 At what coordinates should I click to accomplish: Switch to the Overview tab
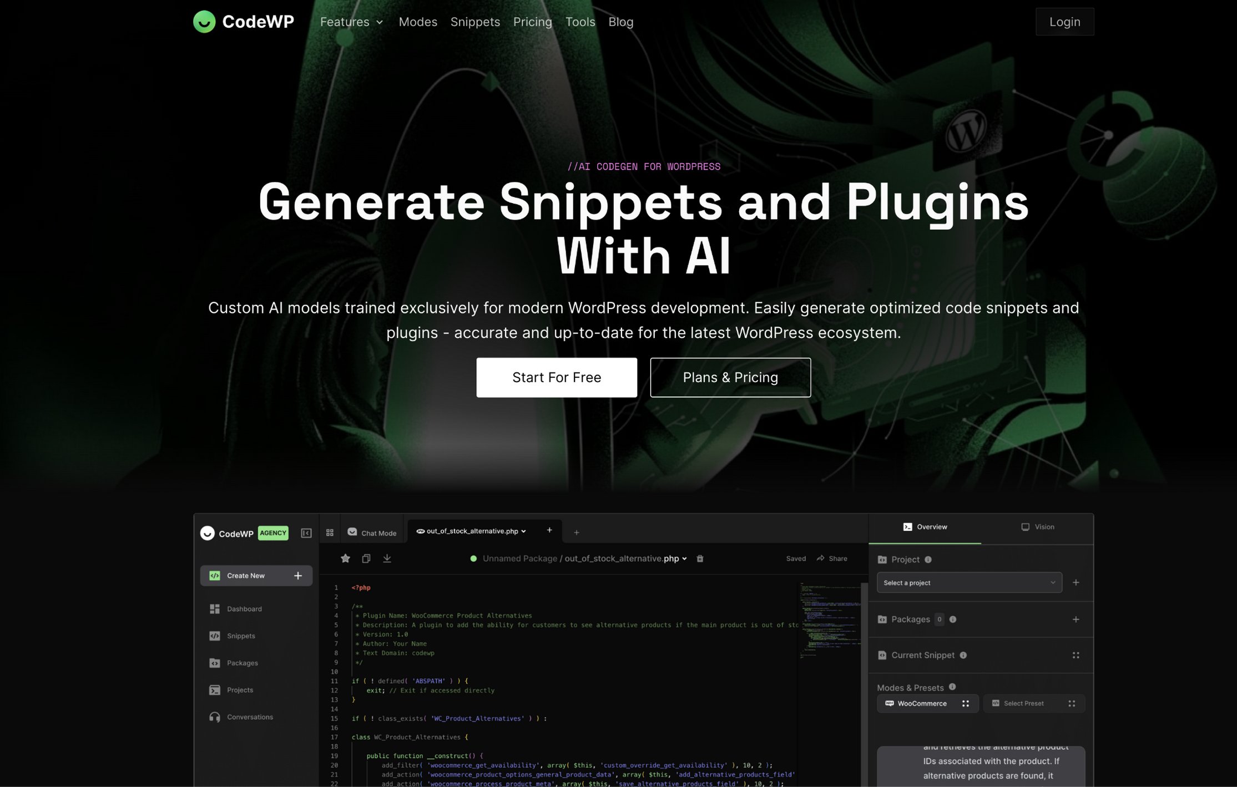click(925, 527)
